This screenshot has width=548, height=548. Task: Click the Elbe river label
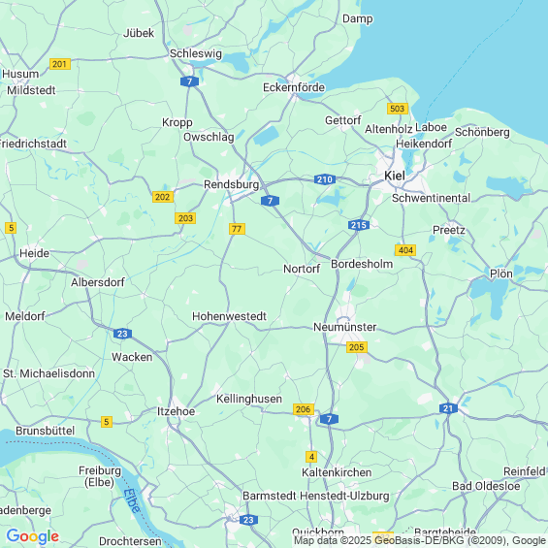tap(132, 501)
